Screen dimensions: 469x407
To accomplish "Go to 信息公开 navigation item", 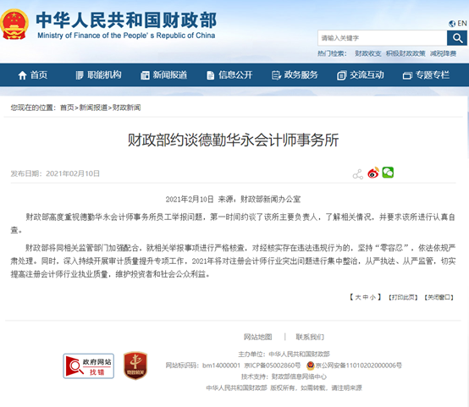I will coord(229,75).
